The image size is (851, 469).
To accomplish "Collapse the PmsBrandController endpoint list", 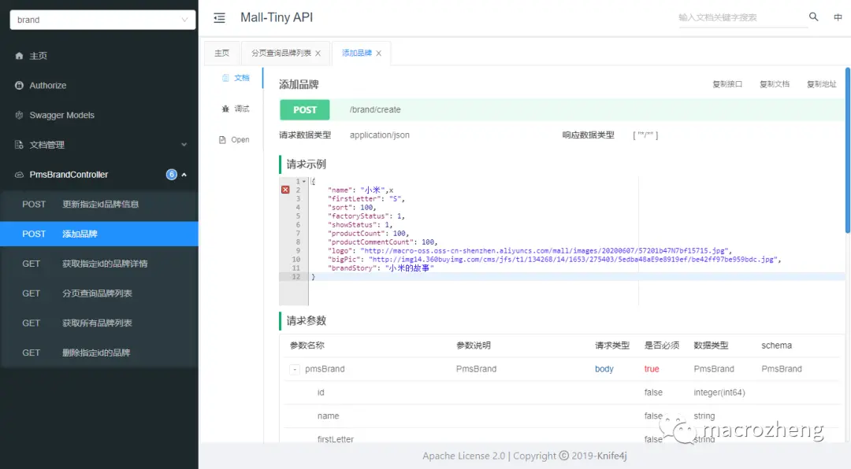I will point(184,174).
